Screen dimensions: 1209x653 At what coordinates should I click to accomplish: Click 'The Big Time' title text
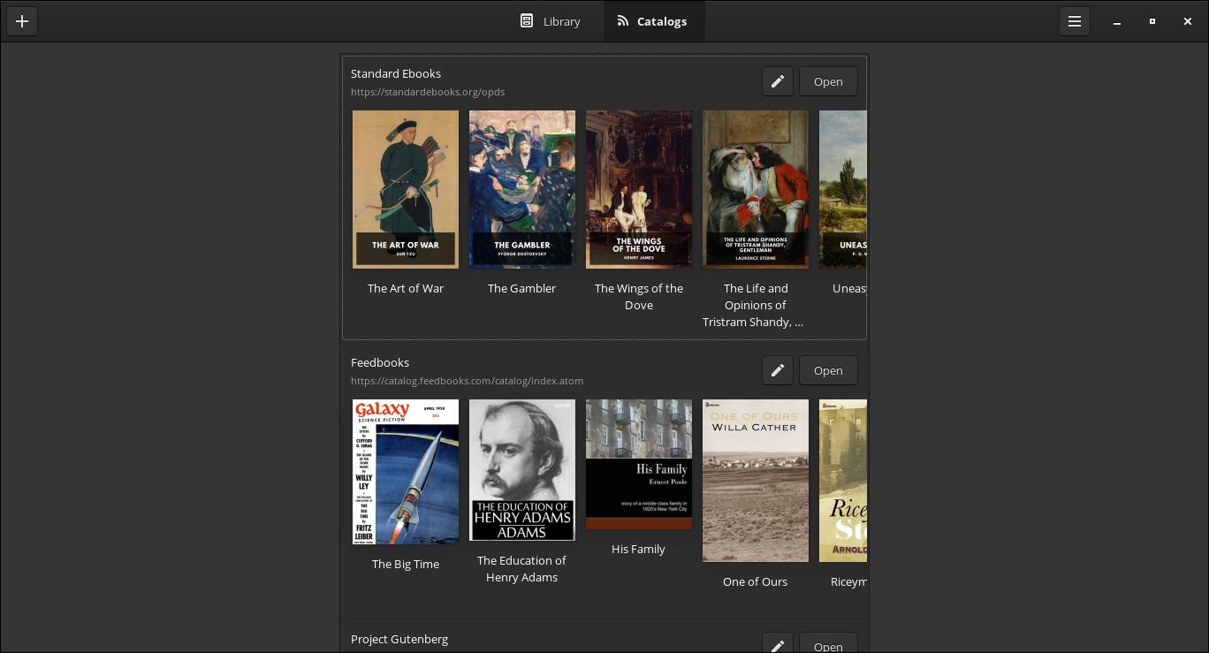[406, 564]
